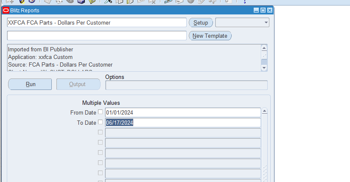Click 'Imported from BI Publisher' text line
The width and height of the screenshot is (350, 182).
point(41,49)
